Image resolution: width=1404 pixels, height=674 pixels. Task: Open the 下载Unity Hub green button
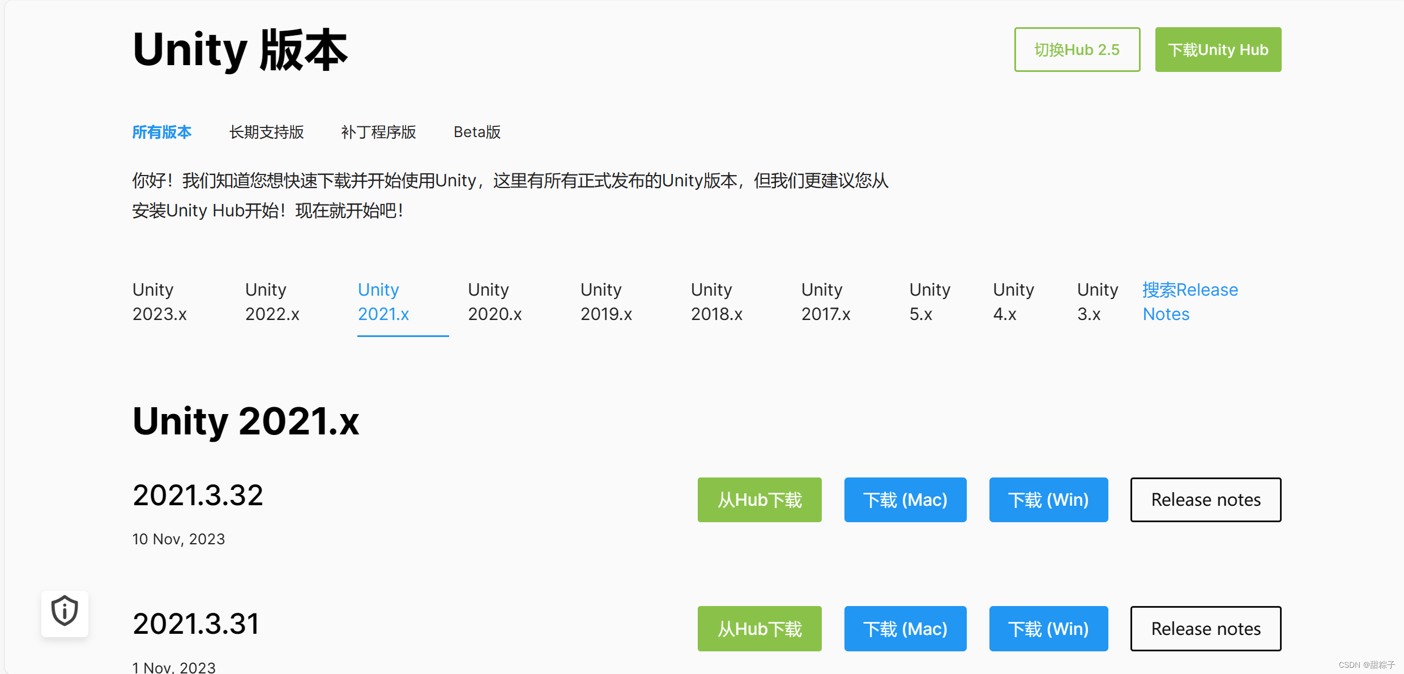click(x=1218, y=49)
